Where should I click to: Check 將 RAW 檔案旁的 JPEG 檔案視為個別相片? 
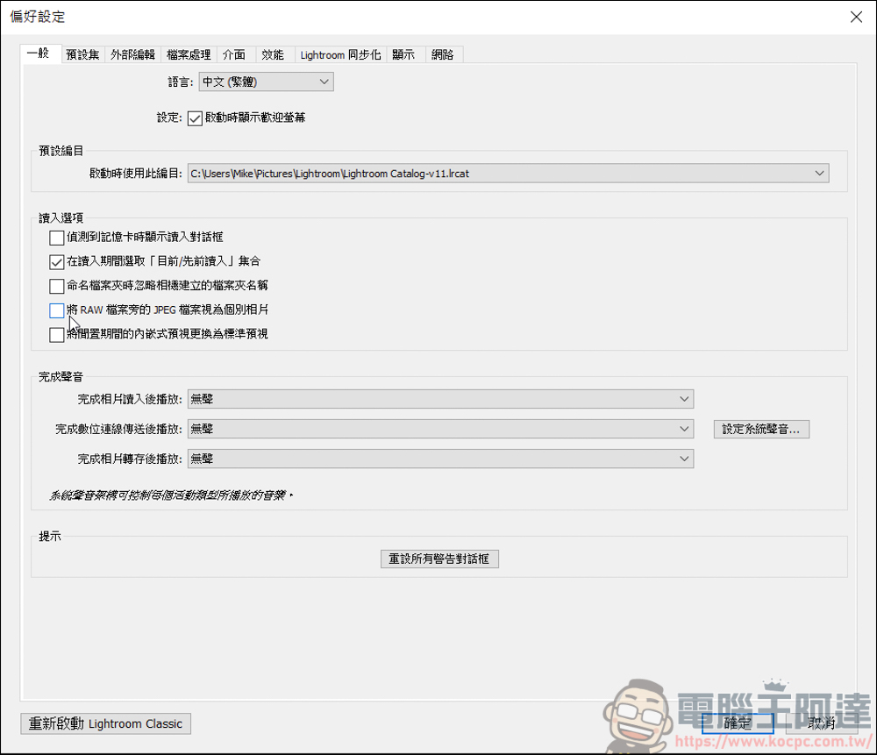pyautogui.click(x=56, y=310)
